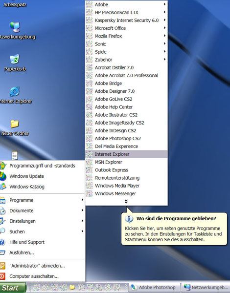
Task: Expand the Adobe submenu arrow
Action: point(164,4)
